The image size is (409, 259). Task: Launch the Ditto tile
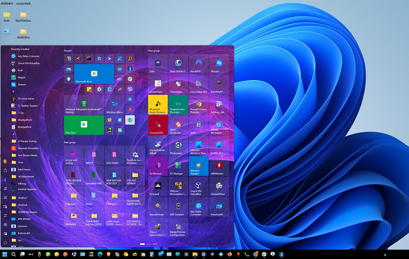[158, 64]
